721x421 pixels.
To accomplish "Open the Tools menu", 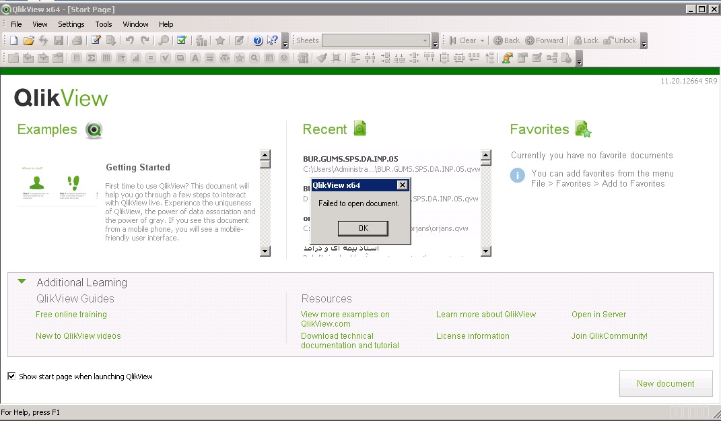I will (x=104, y=24).
